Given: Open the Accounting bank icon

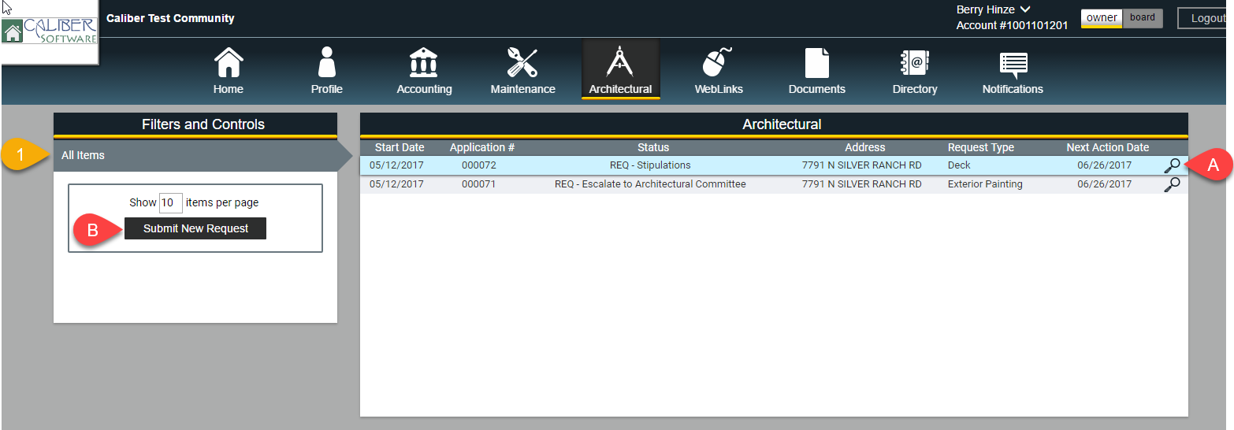Looking at the screenshot, I should point(424,63).
